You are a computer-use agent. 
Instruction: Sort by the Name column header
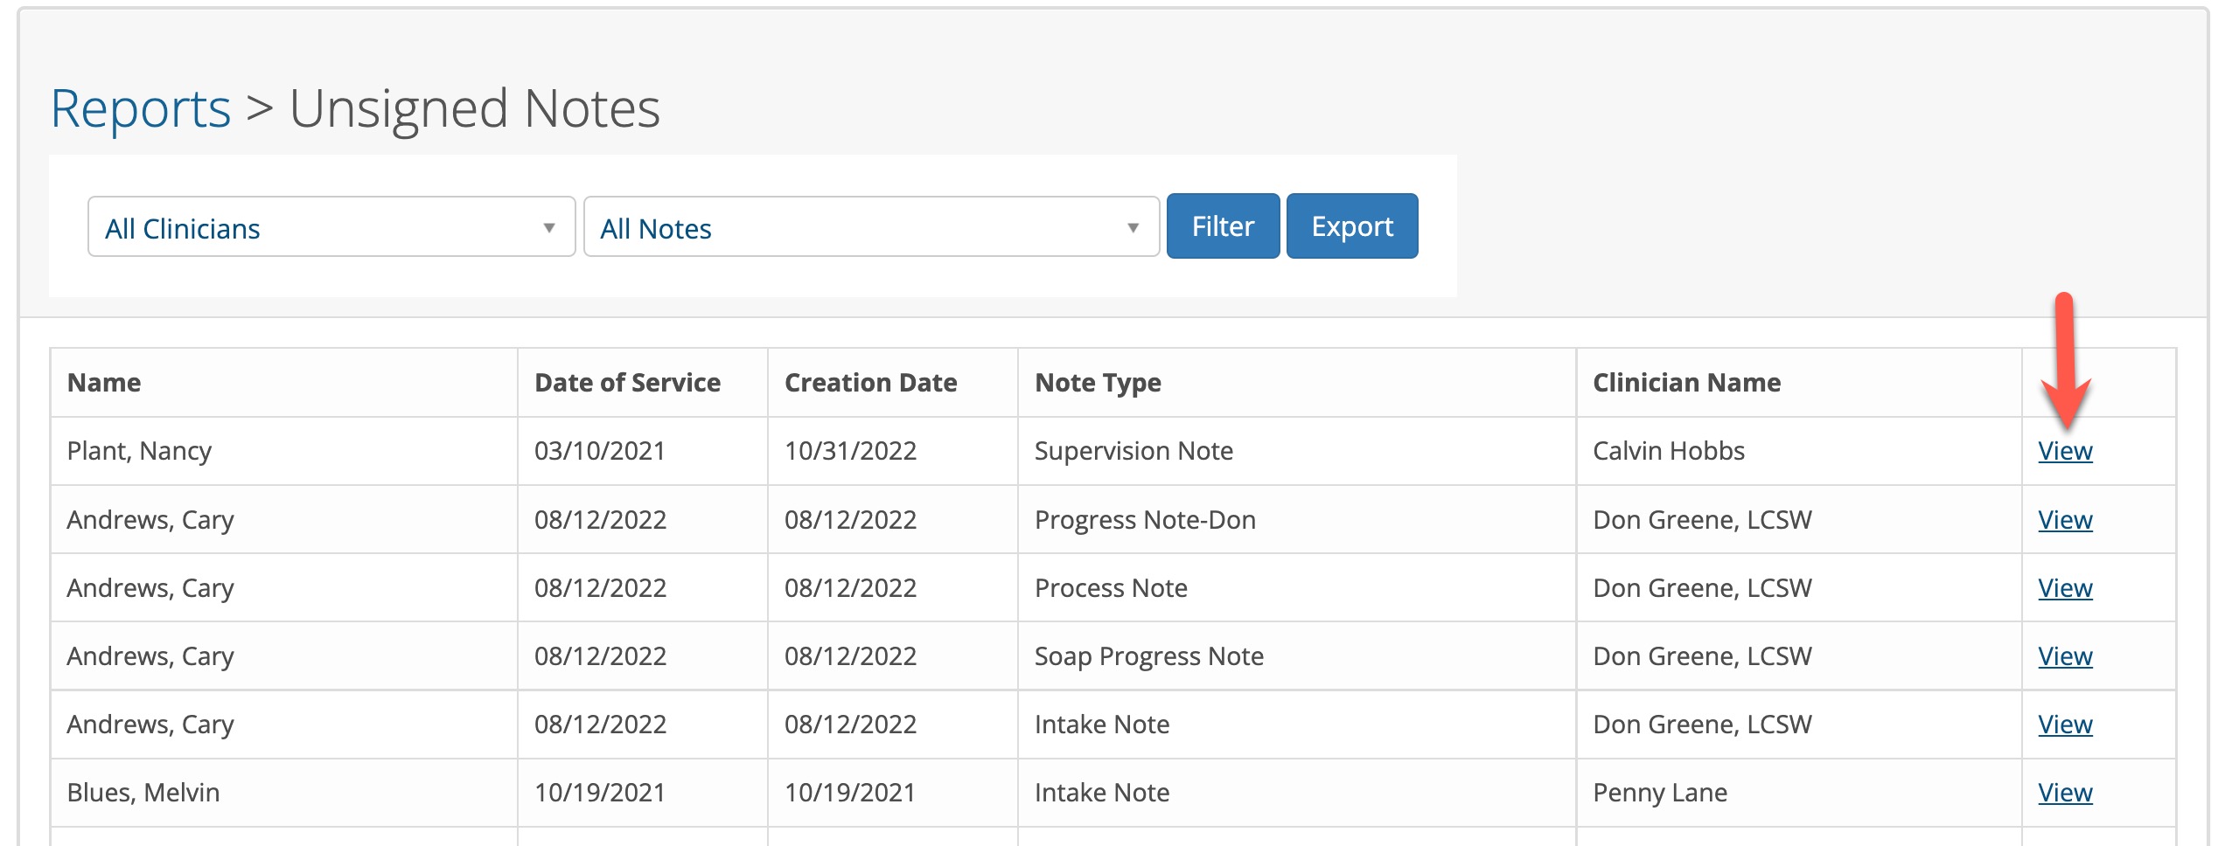(105, 382)
